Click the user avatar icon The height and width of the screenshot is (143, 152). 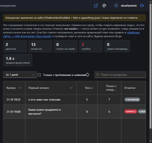tap(116, 6)
